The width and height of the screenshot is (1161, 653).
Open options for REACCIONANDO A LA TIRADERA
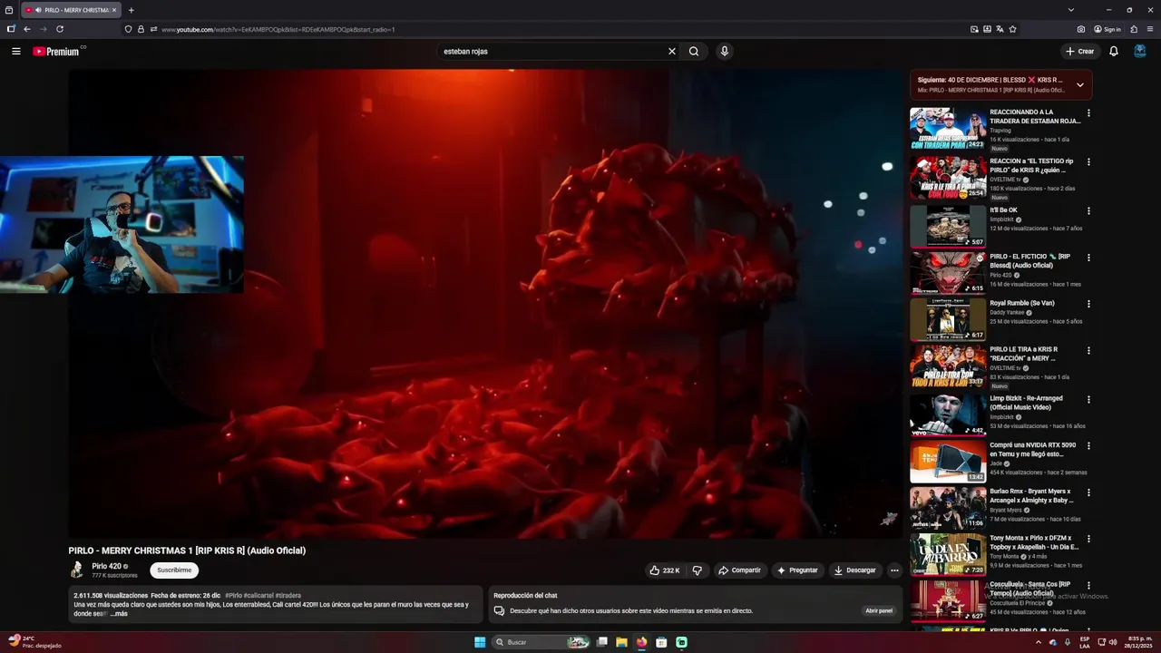tap(1088, 113)
